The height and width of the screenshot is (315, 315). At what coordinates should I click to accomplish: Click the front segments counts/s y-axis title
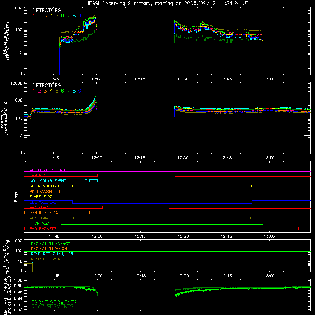(x=6, y=41)
